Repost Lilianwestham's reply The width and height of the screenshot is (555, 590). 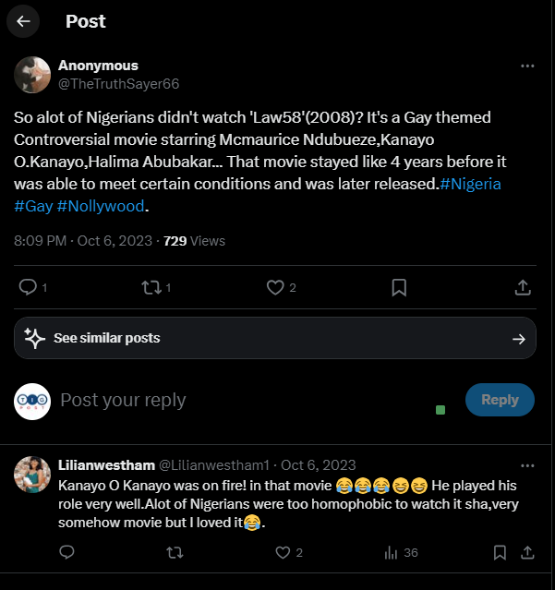(175, 552)
